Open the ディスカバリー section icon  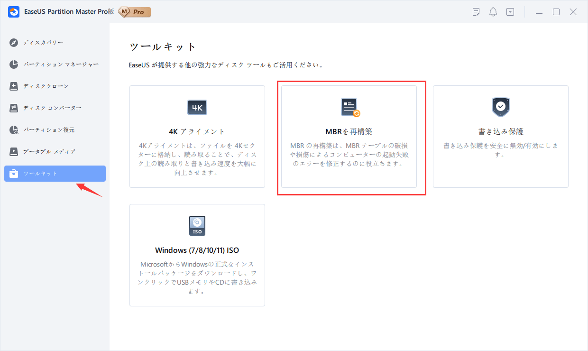(x=14, y=42)
